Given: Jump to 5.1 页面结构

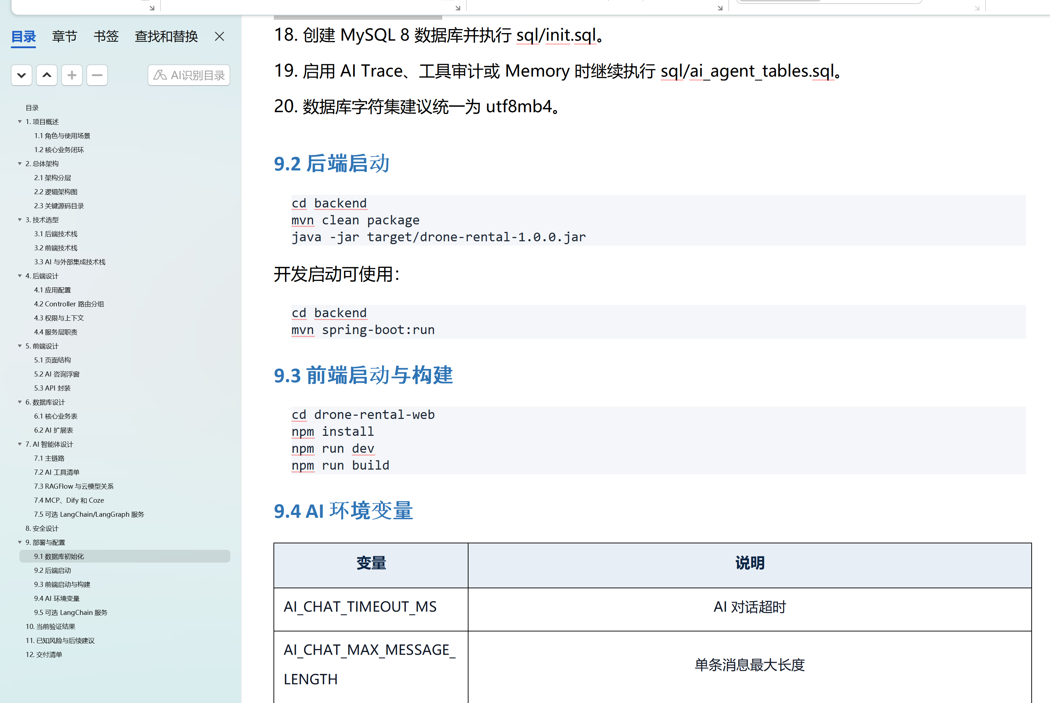Looking at the screenshot, I should click(x=53, y=360).
